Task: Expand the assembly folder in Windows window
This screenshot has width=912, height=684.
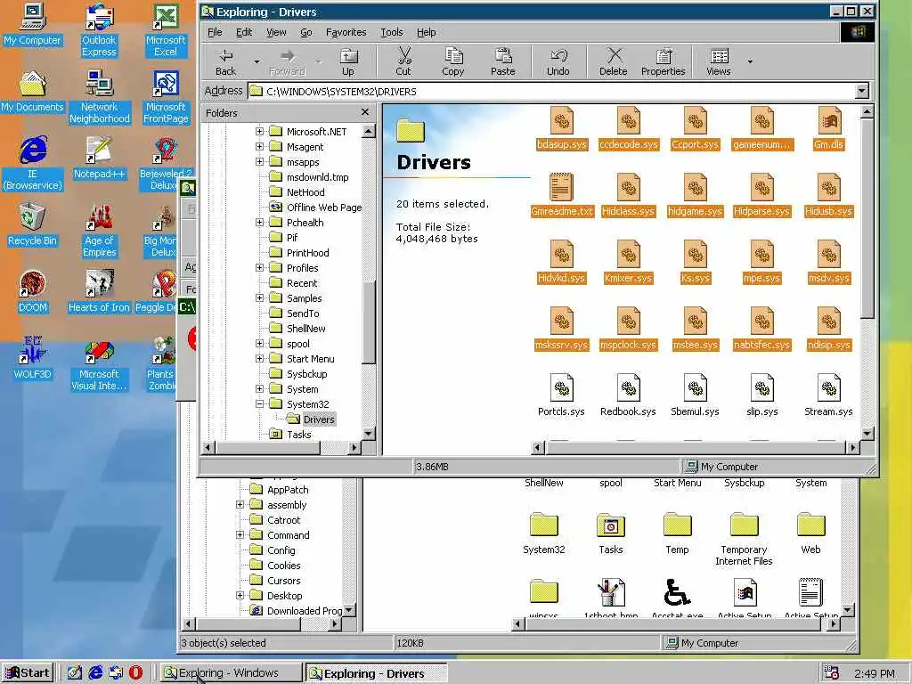Action: (240, 505)
